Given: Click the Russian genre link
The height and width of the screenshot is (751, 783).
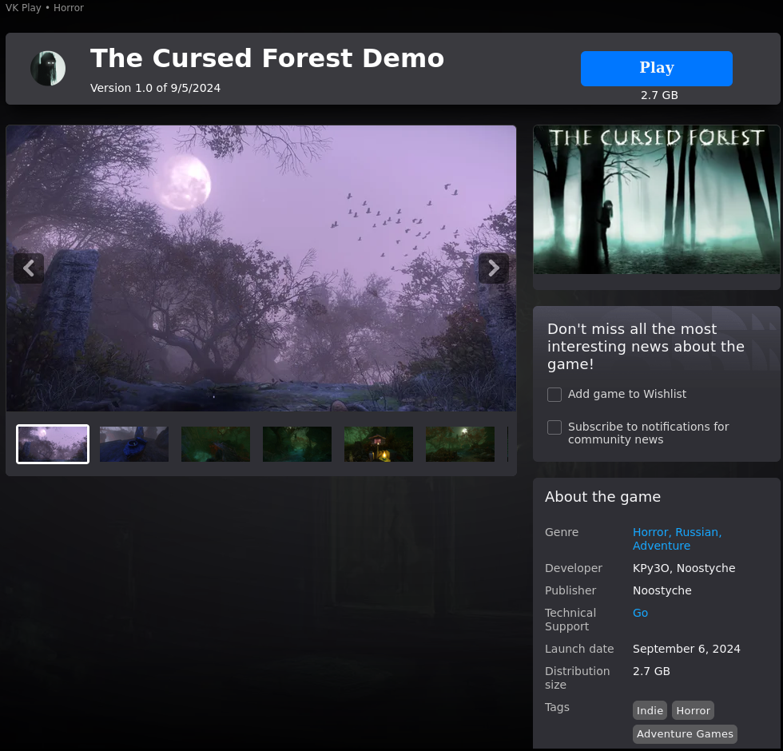Looking at the screenshot, I should click(697, 531).
